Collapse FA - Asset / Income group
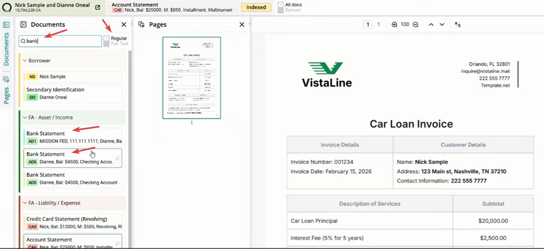Viewport: 544px width, 249px height. coord(25,117)
